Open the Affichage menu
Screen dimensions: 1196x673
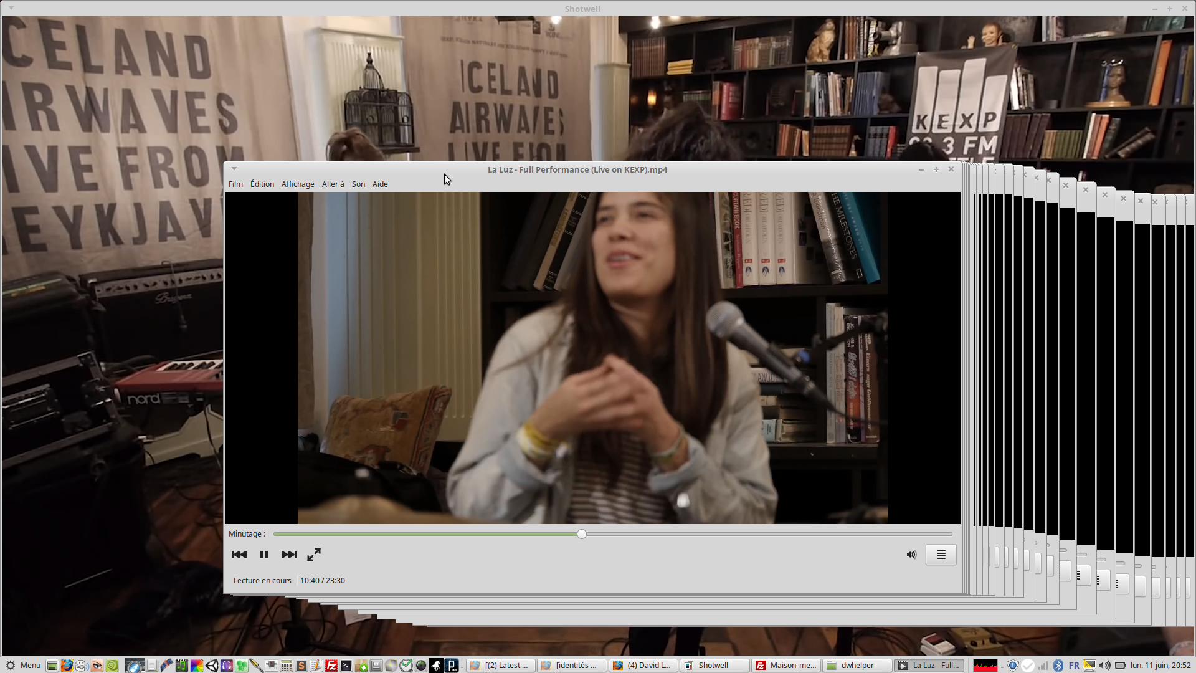(298, 184)
